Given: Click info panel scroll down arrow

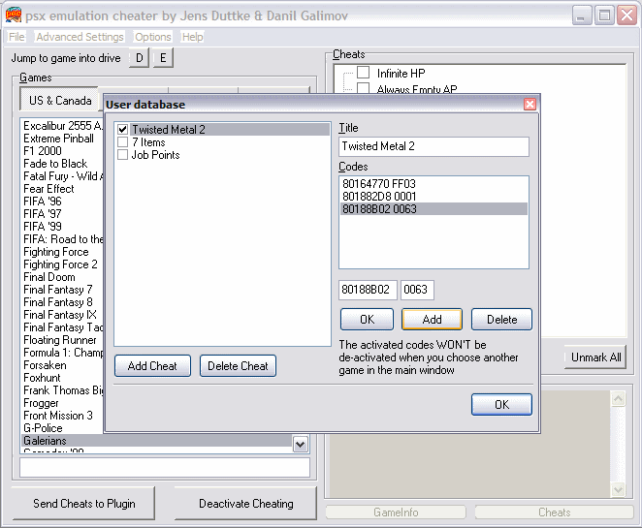Looking at the screenshot, I should click(618, 489).
